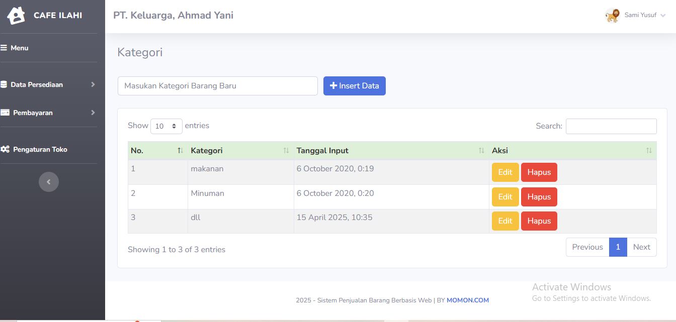Click the Insert Data button

click(x=355, y=86)
